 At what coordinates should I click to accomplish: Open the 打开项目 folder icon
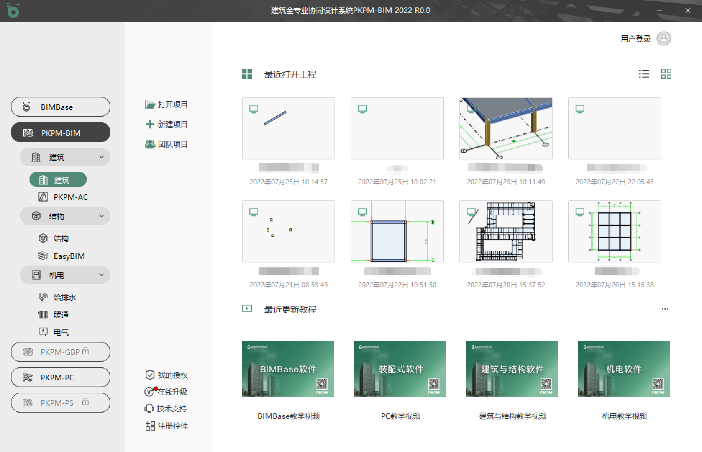(x=150, y=105)
